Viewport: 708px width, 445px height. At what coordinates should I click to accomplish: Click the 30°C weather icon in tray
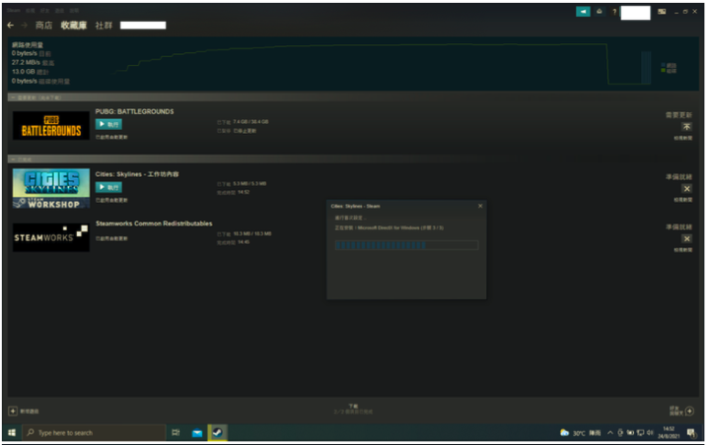(564, 433)
